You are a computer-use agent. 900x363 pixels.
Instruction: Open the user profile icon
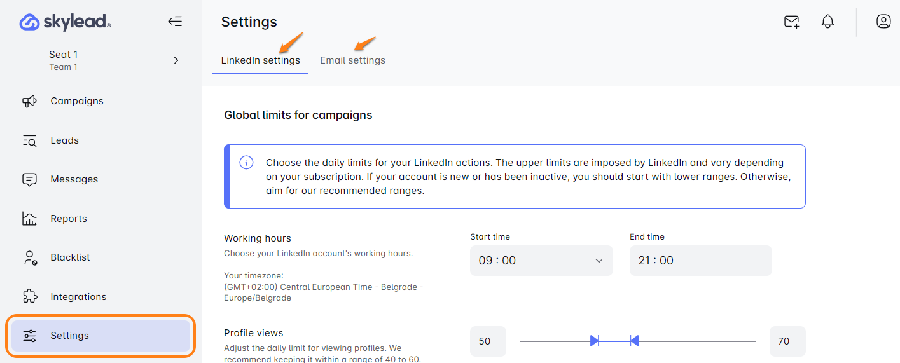point(883,22)
